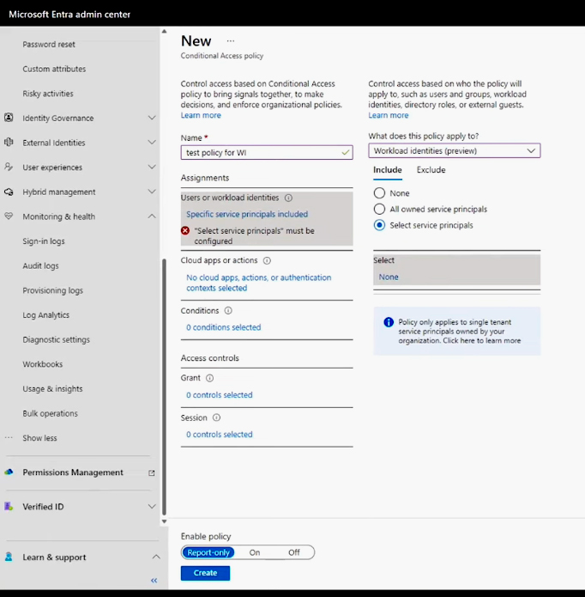Click the sidebar scroll down arrow
This screenshot has width=585, height=597.
pyautogui.click(x=164, y=521)
